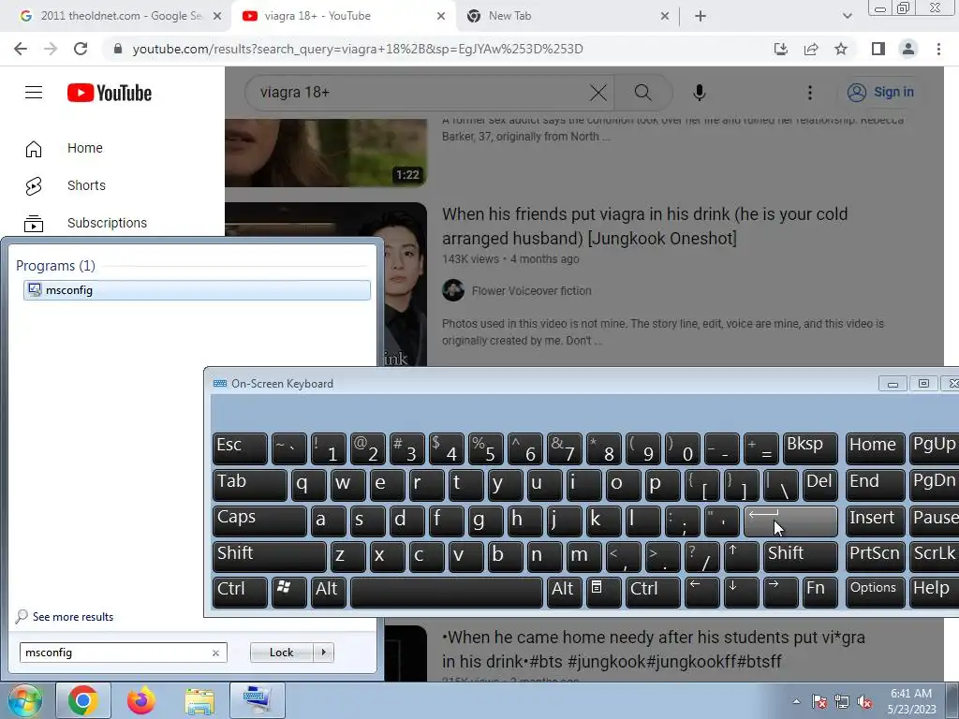Click the network tray icon
The height and width of the screenshot is (719, 959).
click(x=842, y=702)
